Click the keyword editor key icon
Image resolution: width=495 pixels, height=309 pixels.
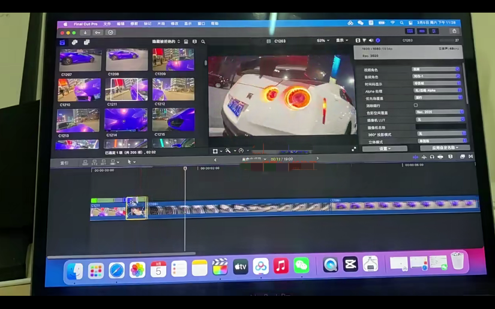click(x=98, y=32)
